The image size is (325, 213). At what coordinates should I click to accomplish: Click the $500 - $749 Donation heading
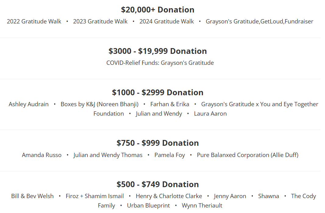tap(158, 184)
